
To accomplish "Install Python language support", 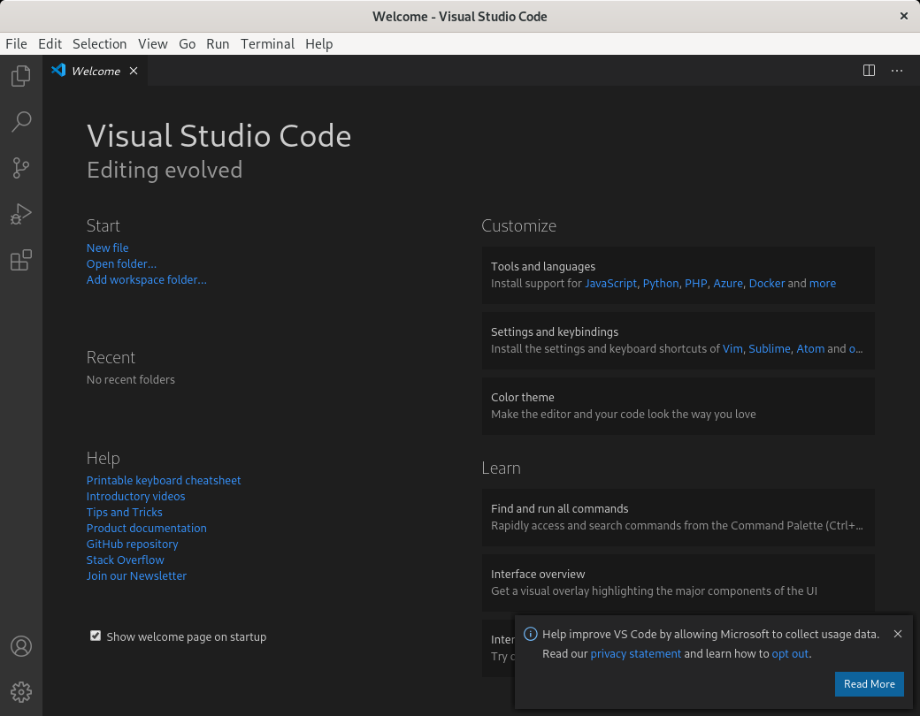I will 661,283.
